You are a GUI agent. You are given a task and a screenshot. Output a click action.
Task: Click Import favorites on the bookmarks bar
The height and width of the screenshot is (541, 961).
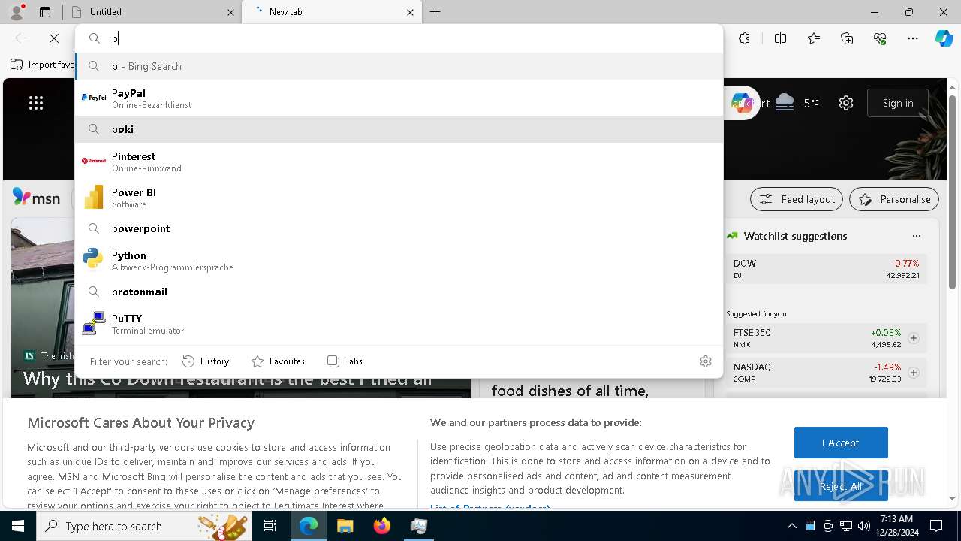(44, 65)
